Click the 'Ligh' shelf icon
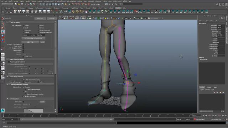Screen dimensions: 228x128 coord(44,11)
